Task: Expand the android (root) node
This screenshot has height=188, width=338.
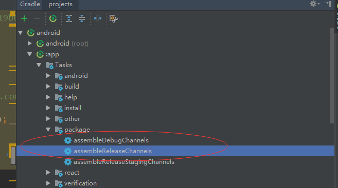Action: (29, 44)
